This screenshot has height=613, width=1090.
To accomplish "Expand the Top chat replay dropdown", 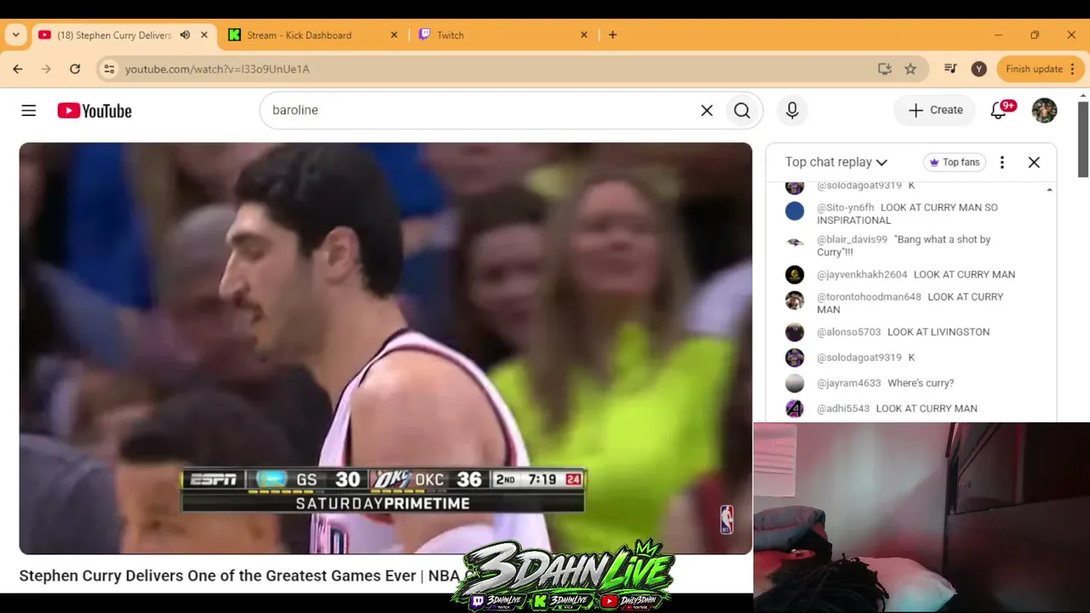I will pos(836,162).
